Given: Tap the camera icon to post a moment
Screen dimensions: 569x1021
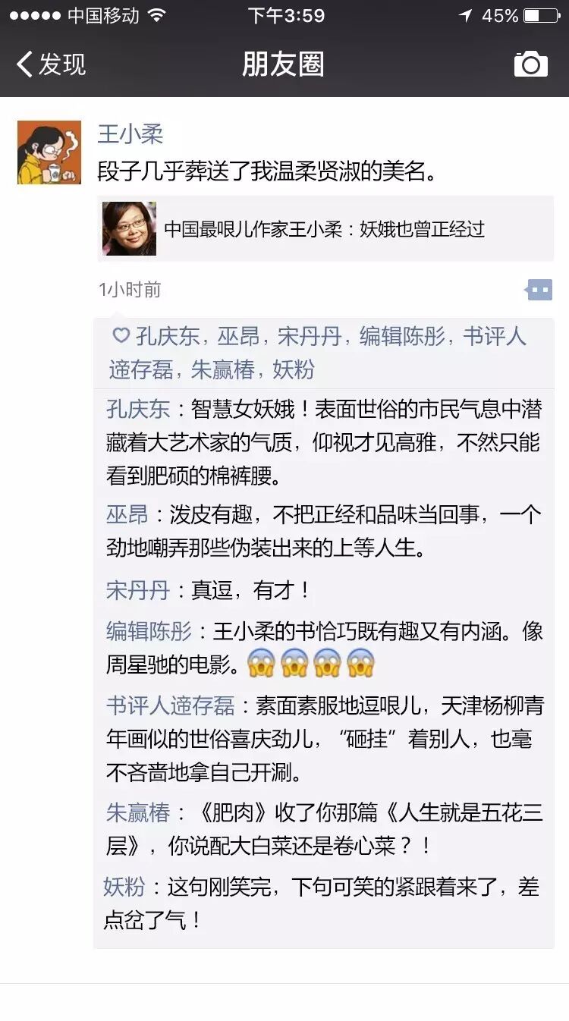Looking at the screenshot, I should coord(530,64).
